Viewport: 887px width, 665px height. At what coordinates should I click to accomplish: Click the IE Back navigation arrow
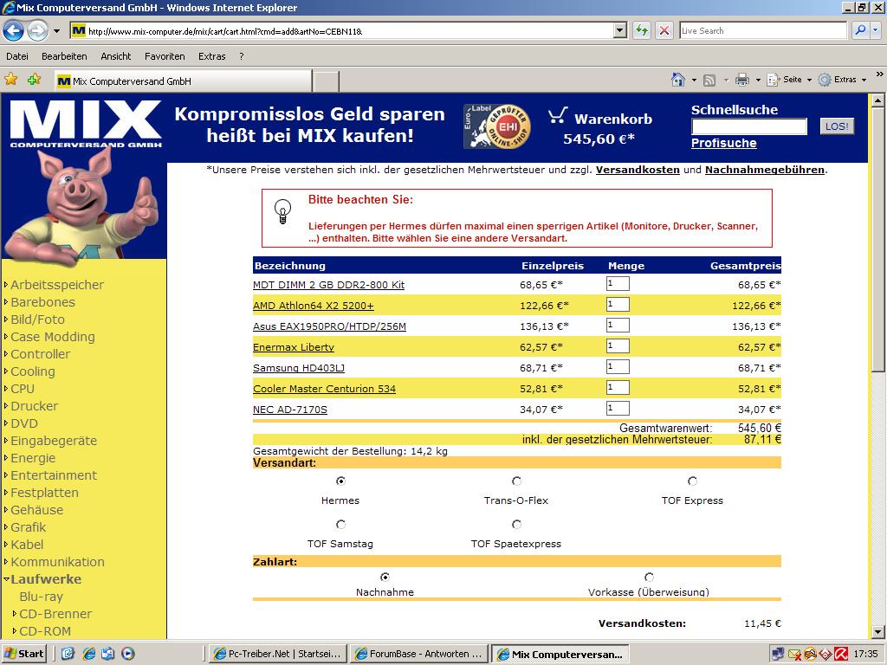pyautogui.click(x=14, y=30)
